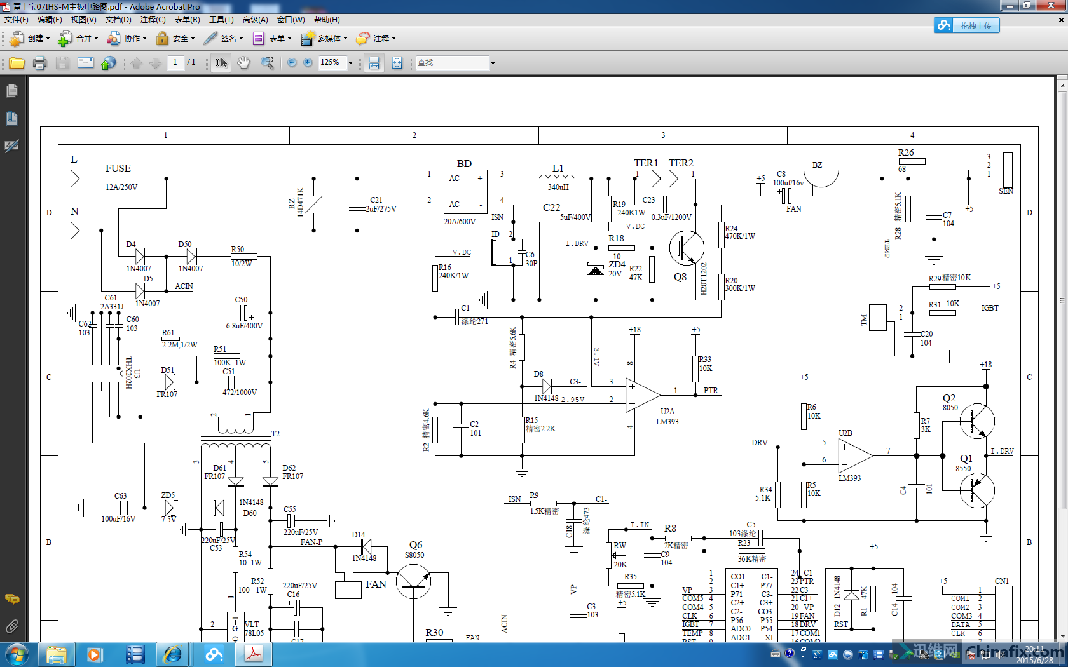Click the Adobe Acrobat taskbar icon
Image resolution: width=1068 pixels, height=667 pixels.
click(254, 654)
